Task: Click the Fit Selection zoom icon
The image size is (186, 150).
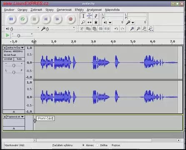Action: pyautogui.click(x=145, y=29)
